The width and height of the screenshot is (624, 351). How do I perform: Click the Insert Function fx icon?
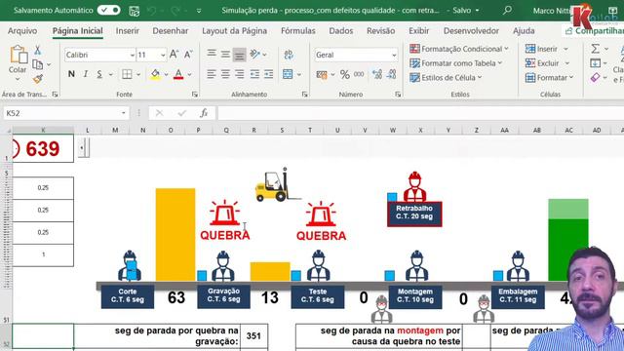(x=204, y=113)
